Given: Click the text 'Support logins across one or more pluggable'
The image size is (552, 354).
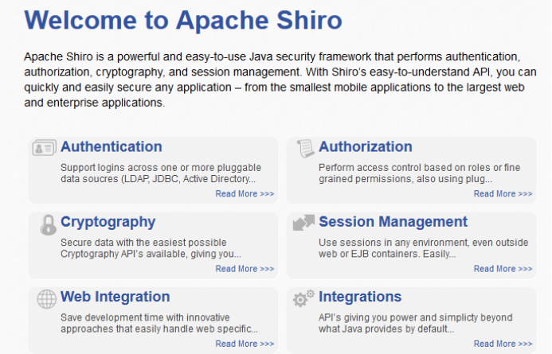Looking at the screenshot, I should (161, 168).
